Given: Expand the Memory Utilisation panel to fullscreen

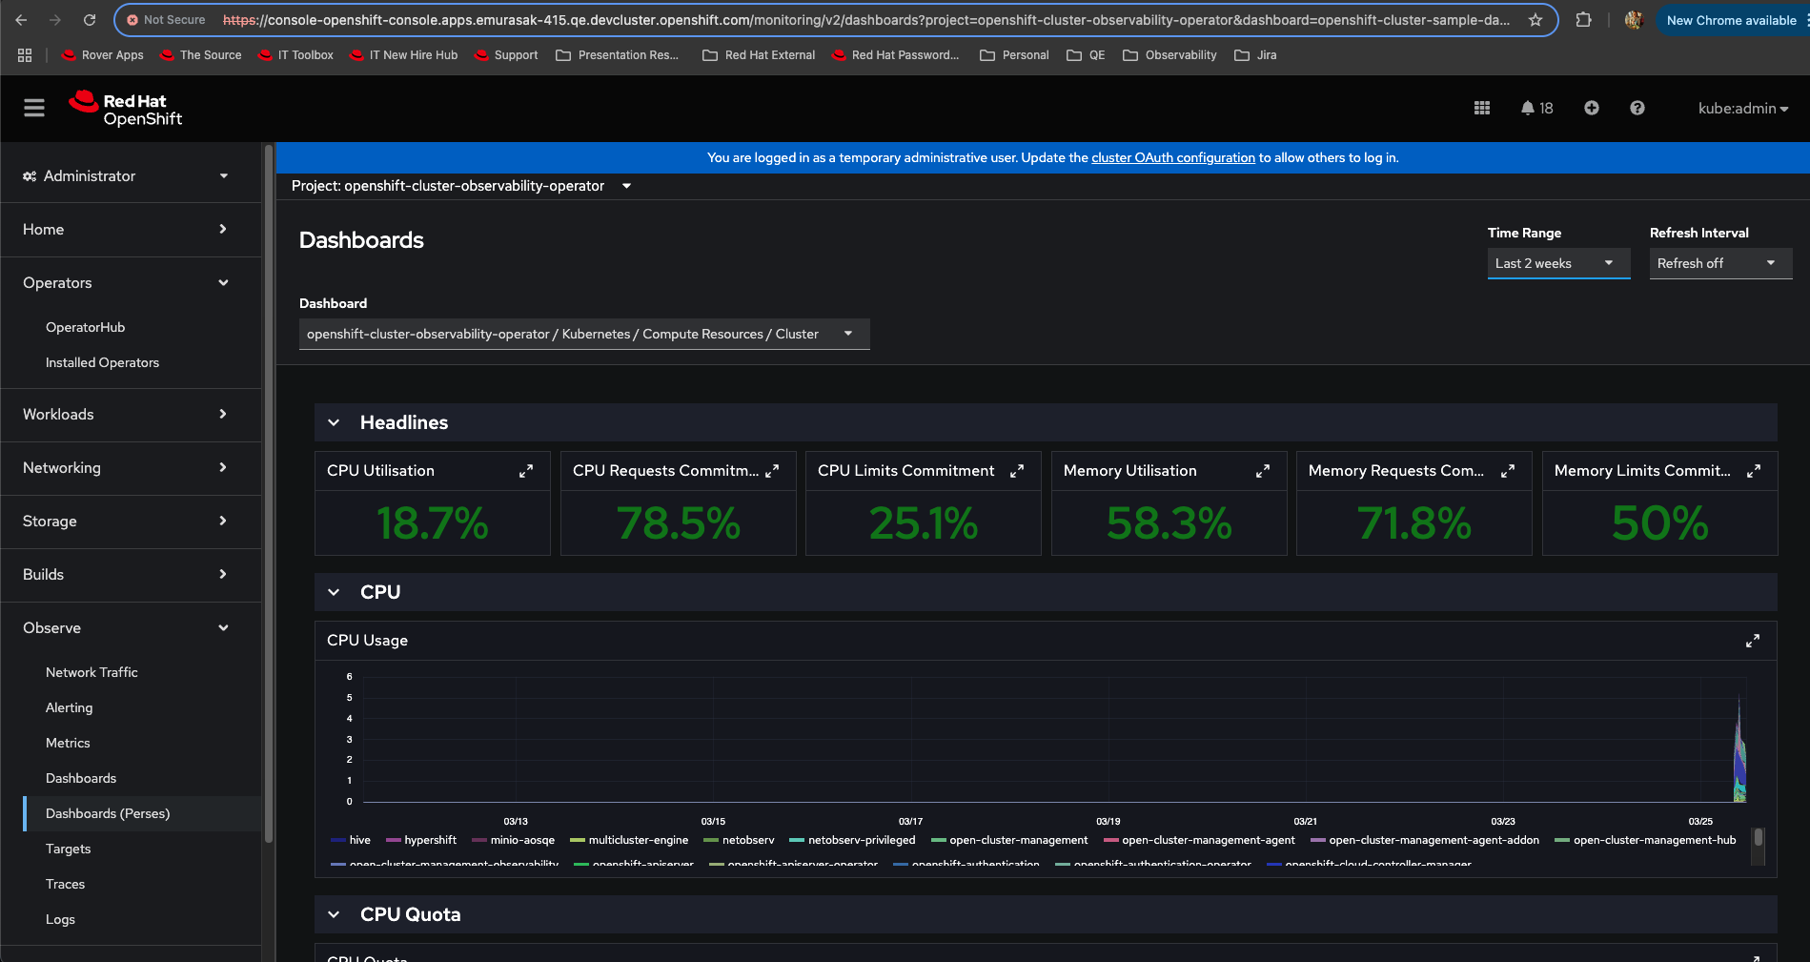Looking at the screenshot, I should click(1262, 471).
